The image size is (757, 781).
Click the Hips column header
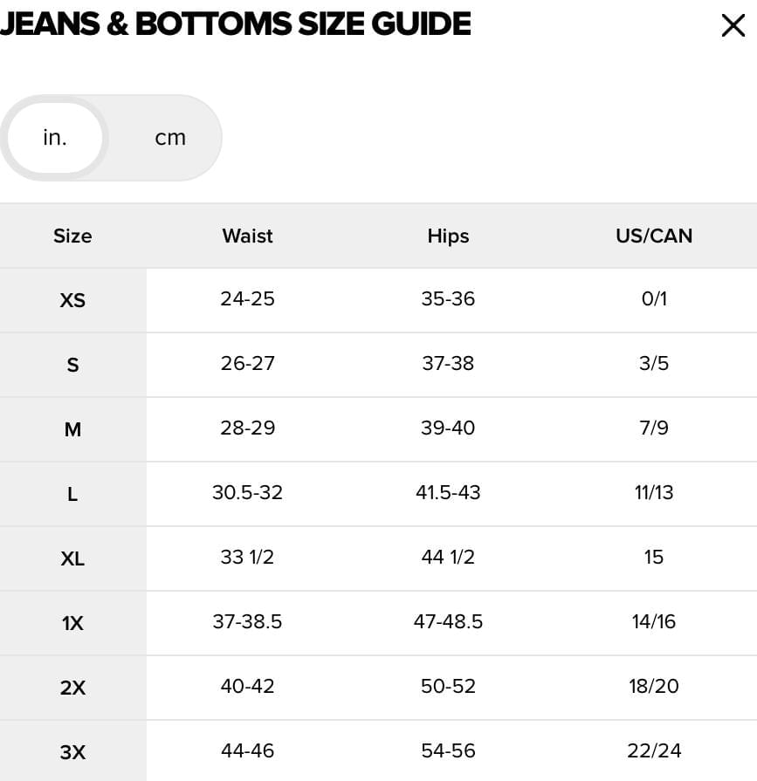click(448, 236)
